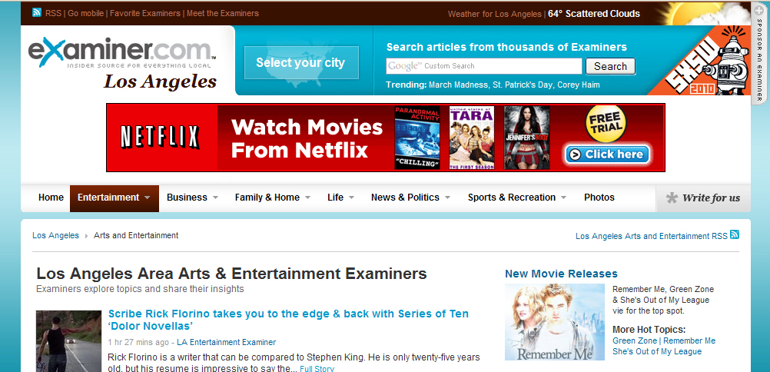Click the Google Custom Search input field
The width and height of the screenshot is (770, 372).
[483, 66]
